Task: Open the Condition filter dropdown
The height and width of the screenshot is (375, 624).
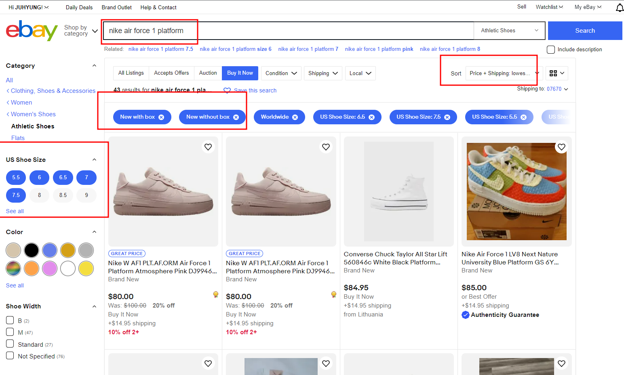Action: (x=281, y=73)
